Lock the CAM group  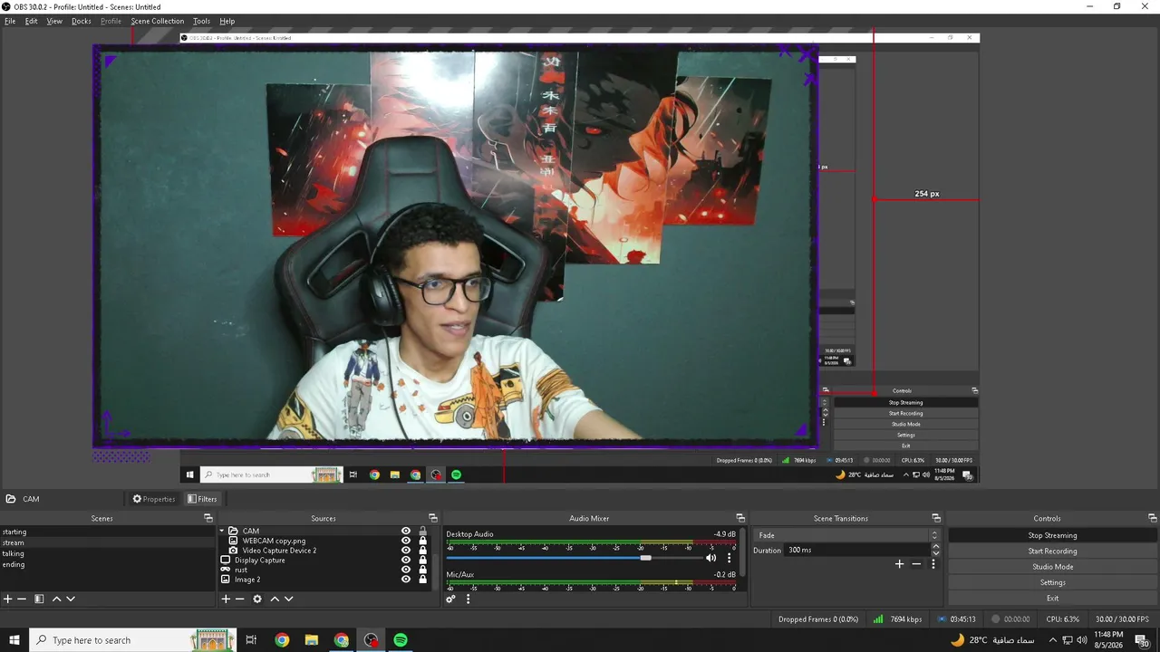click(x=422, y=532)
